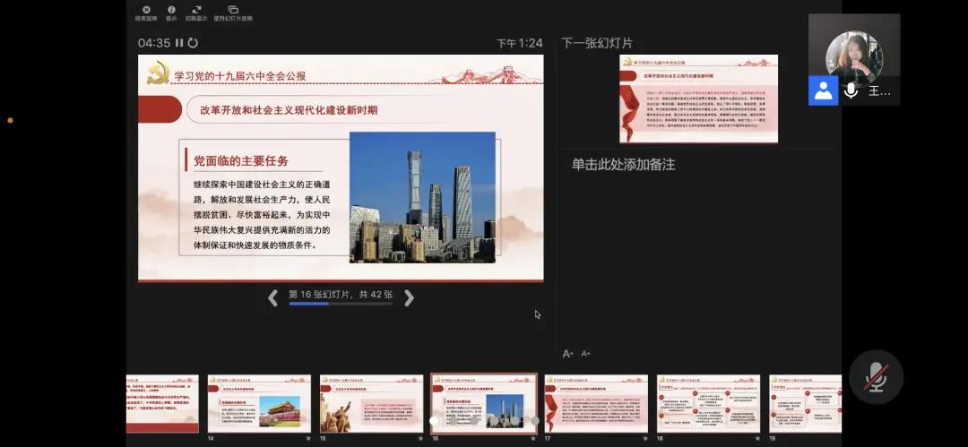Reset the timer with circular arrow icon

(x=193, y=43)
